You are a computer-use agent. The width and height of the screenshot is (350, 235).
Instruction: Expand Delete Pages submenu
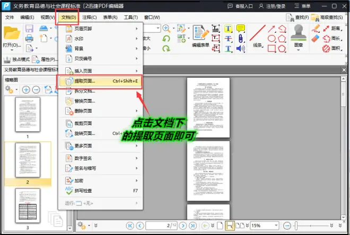tap(100, 111)
